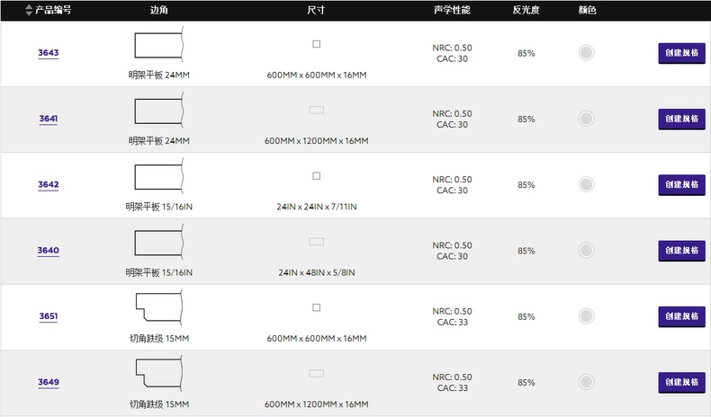
Task: Open product number 3649 link
Action: [49, 382]
